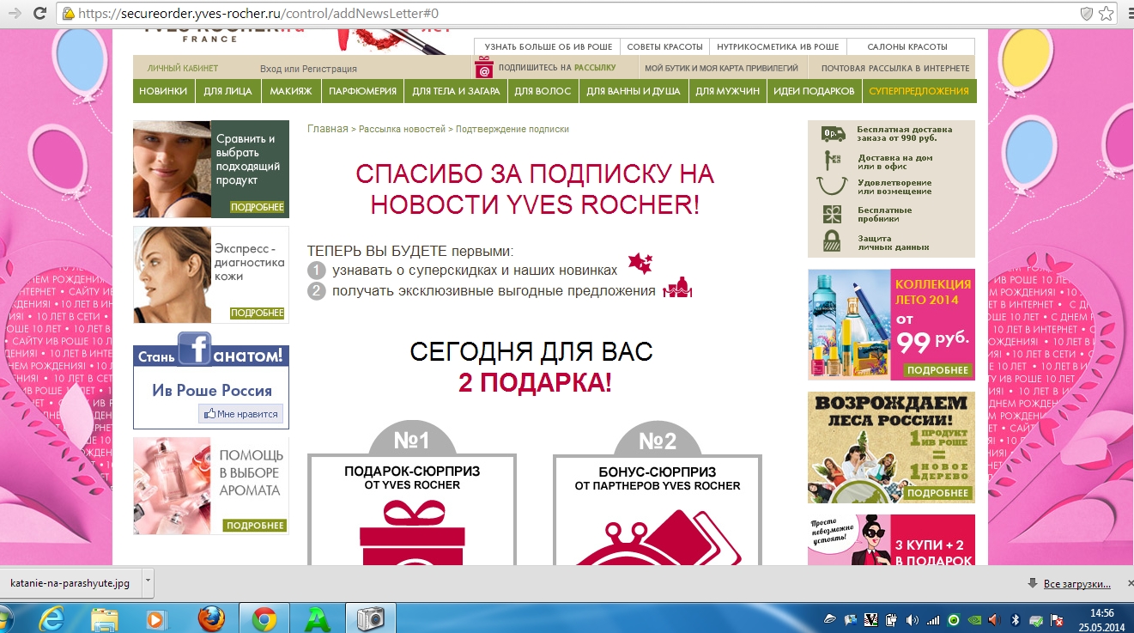Open the katanie-na-parashyute.jpg download options arrow
This screenshot has width=1134, height=633.
point(148,581)
